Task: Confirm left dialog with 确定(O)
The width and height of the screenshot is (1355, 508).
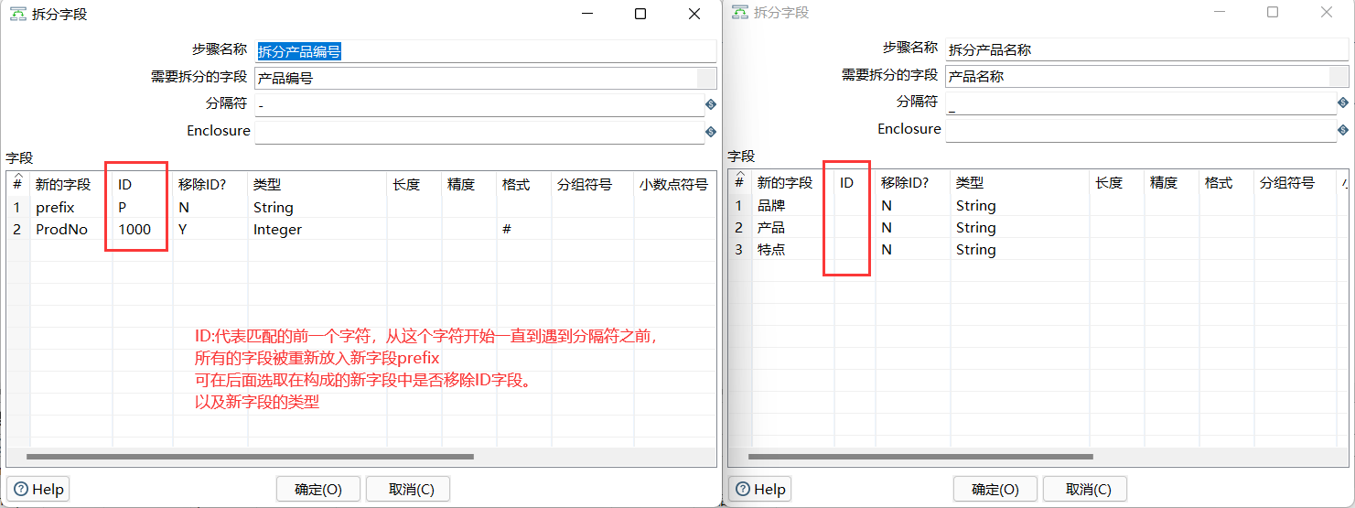Action: (318, 489)
